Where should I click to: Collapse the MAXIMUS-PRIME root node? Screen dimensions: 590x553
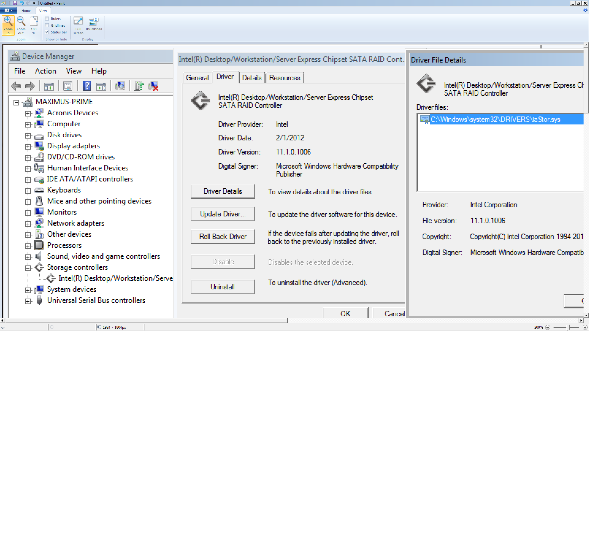[16, 103]
